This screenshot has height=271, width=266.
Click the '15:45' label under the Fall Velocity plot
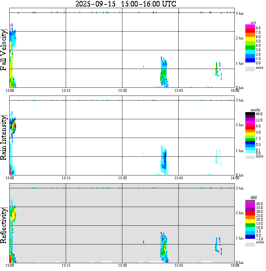point(179,91)
